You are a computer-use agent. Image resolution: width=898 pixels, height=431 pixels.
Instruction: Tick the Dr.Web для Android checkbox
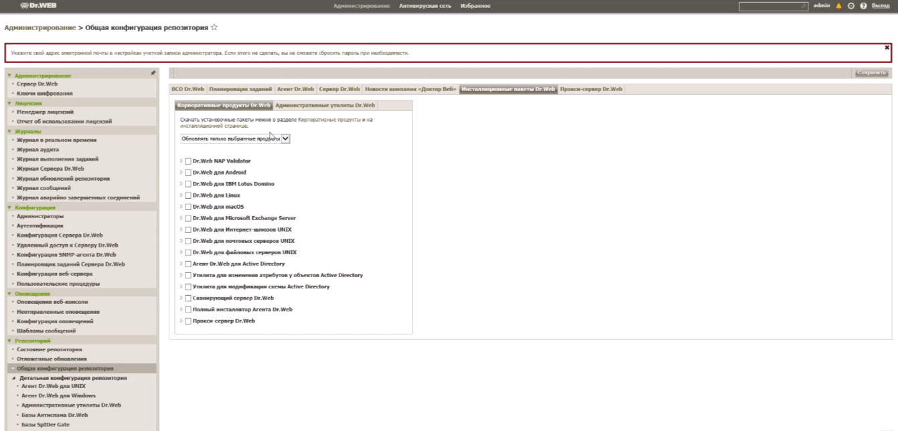188,173
